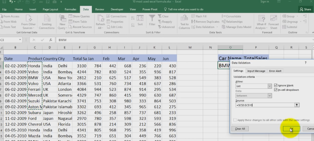314x141 pixels.
Task: Click the fx insert function icon
Action: pos(51,40)
